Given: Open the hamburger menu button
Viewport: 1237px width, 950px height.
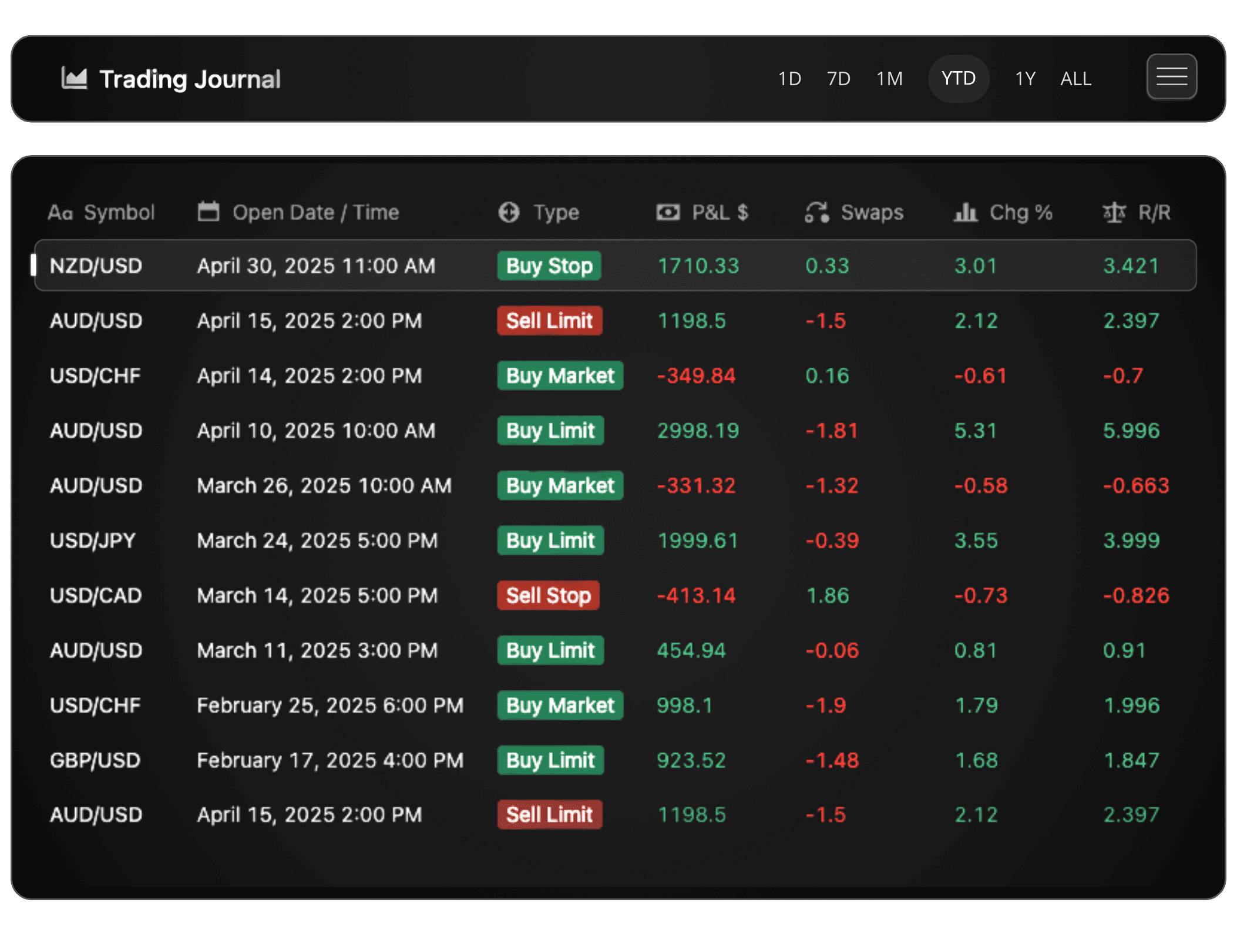Looking at the screenshot, I should point(1171,77).
